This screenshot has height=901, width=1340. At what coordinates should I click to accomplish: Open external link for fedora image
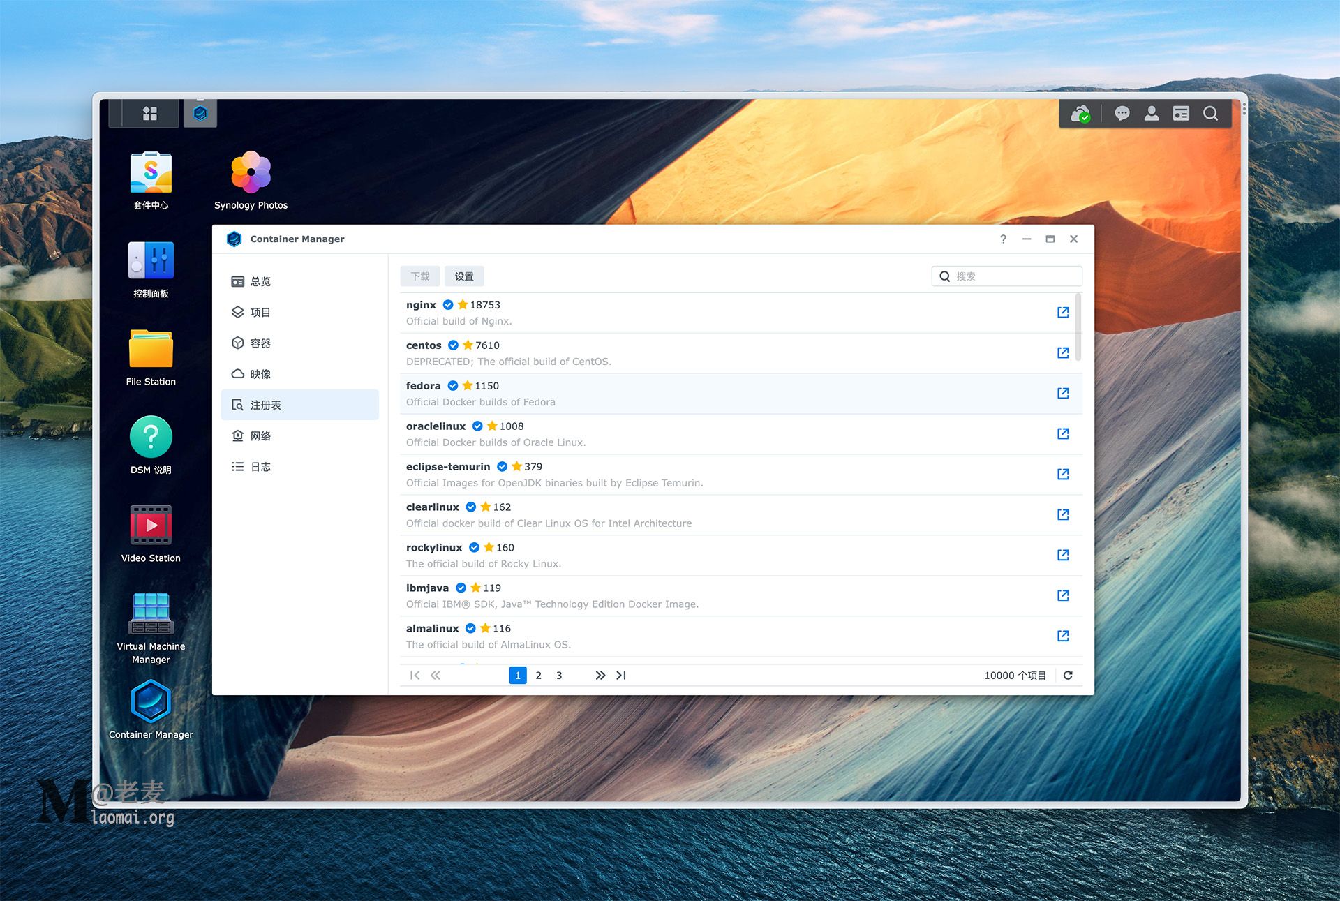tap(1062, 393)
